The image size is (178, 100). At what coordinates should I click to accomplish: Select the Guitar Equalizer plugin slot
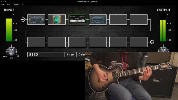tap(98, 19)
